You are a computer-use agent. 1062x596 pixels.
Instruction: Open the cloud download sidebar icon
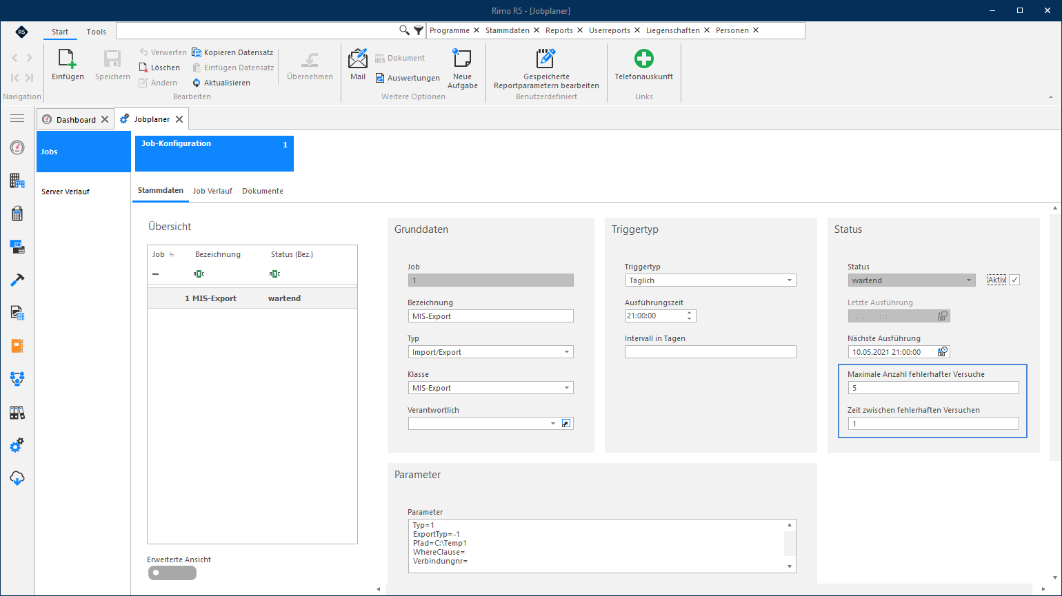17,478
